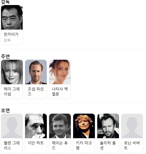Open the 조셉 파인즈 photo

tap(36, 72)
